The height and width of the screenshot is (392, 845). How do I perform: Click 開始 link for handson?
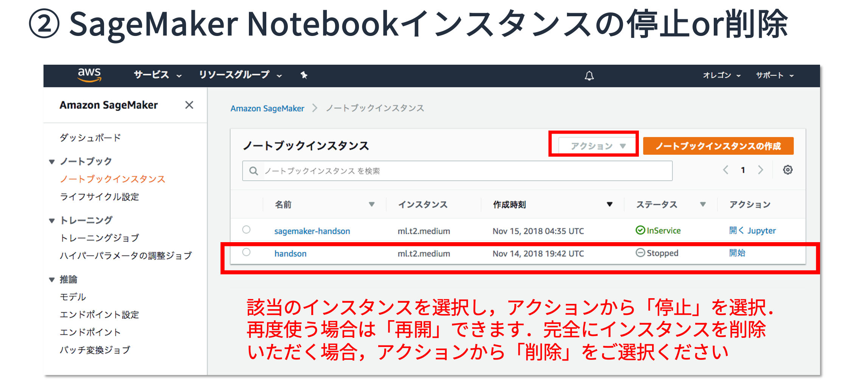pyautogui.click(x=737, y=253)
